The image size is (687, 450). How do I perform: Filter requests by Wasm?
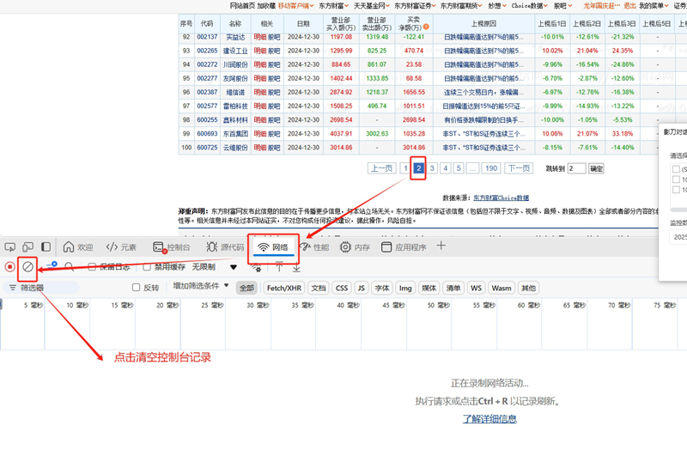click(x=502, y=288)
